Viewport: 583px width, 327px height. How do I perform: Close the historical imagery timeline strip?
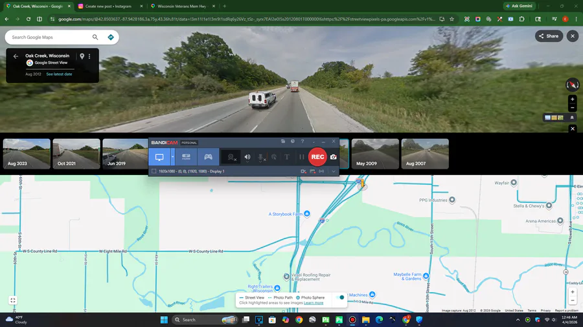[573, 129]
